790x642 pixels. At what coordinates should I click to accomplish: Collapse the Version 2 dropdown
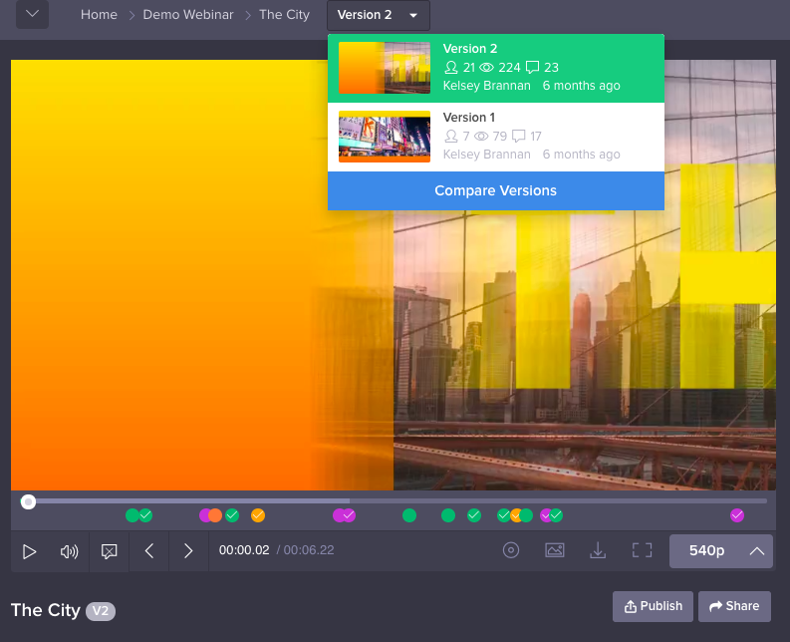[379, 15]
